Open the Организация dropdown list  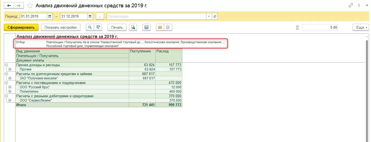tap(209, 16)
